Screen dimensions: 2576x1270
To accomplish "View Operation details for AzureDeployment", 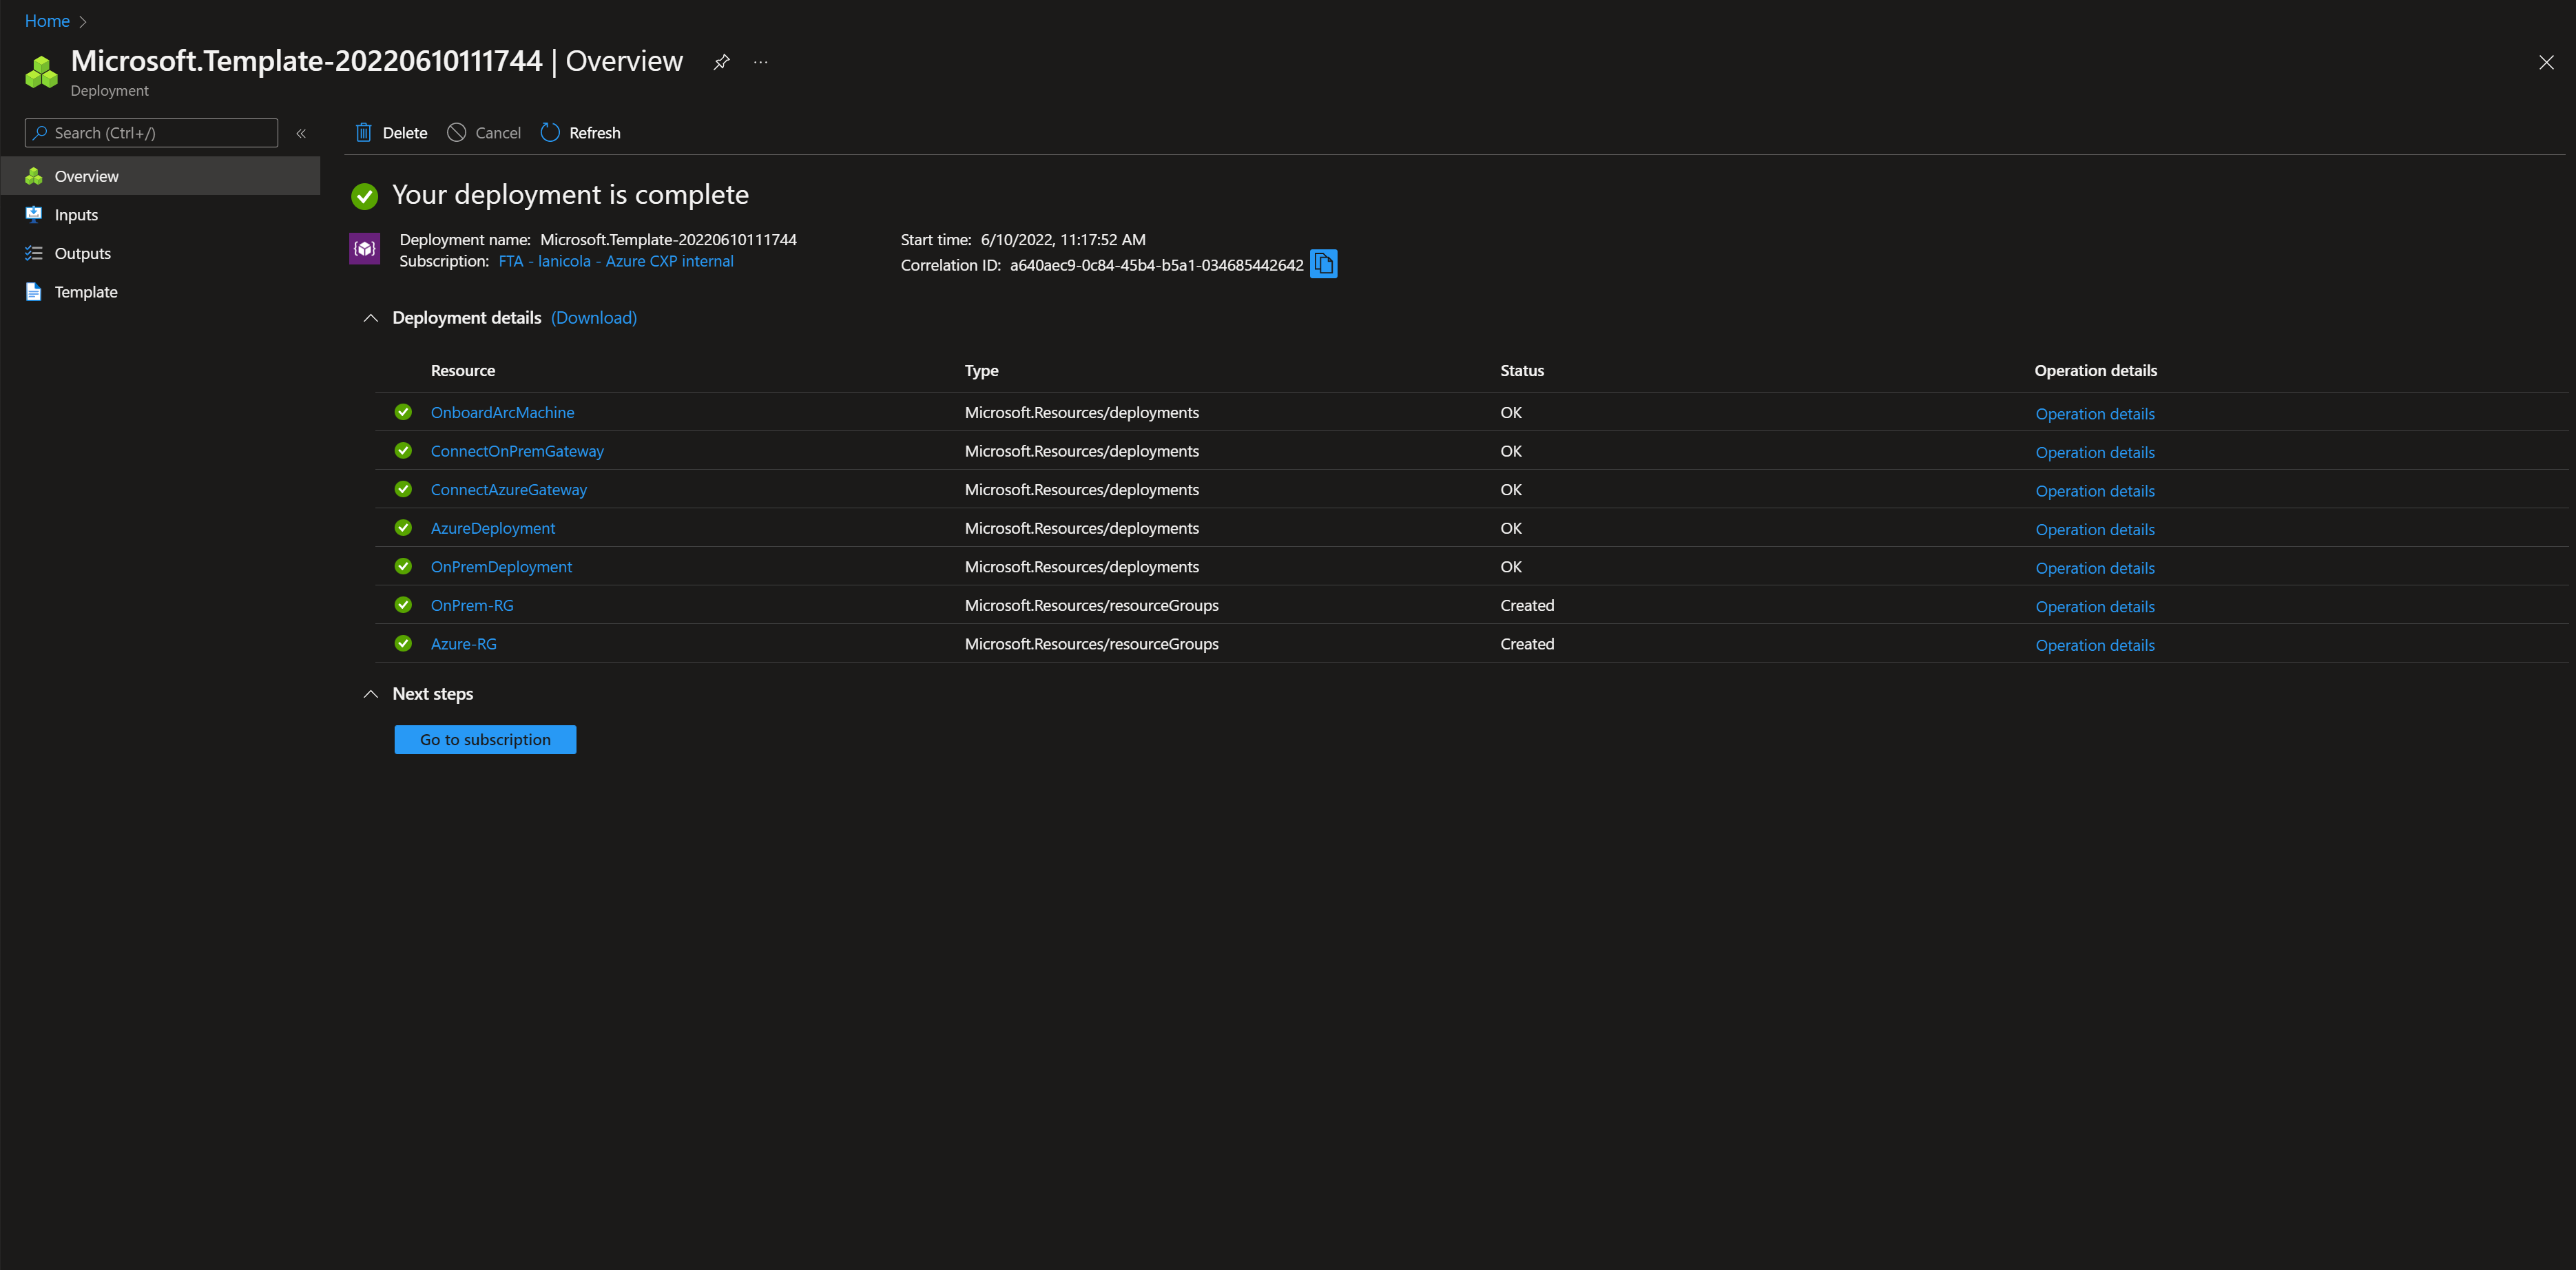I will [x=2095, y=530].
